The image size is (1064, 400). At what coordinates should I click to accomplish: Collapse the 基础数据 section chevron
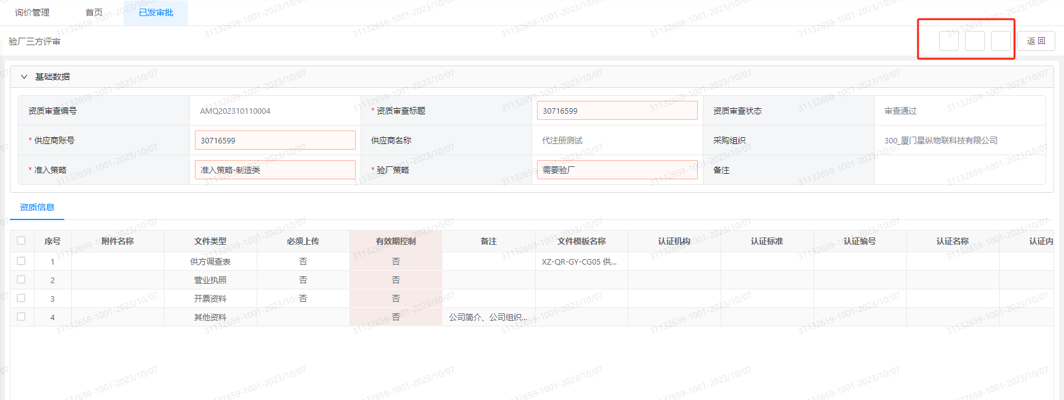[24, 77]
